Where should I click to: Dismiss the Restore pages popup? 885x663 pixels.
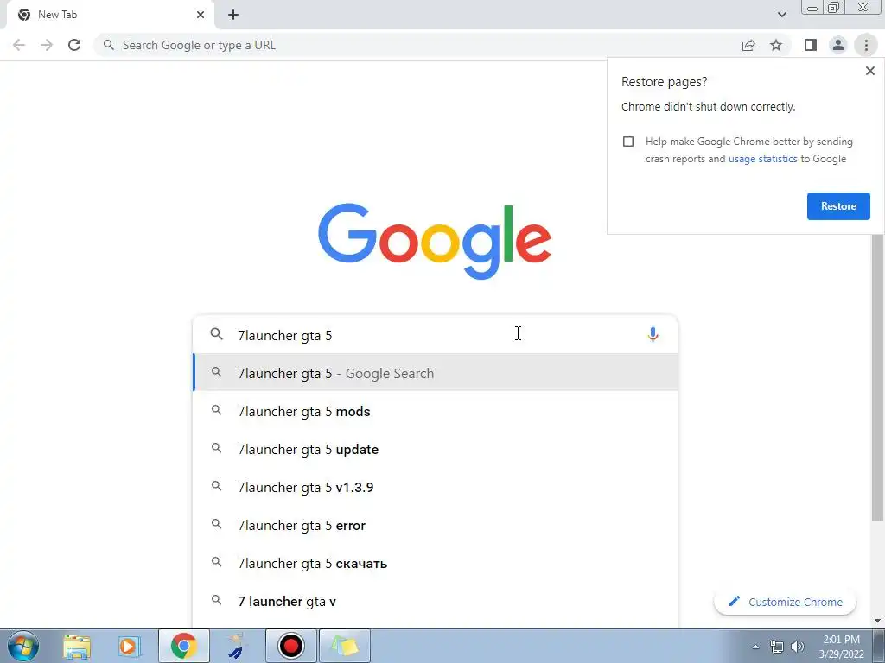(x=869, y=71)
